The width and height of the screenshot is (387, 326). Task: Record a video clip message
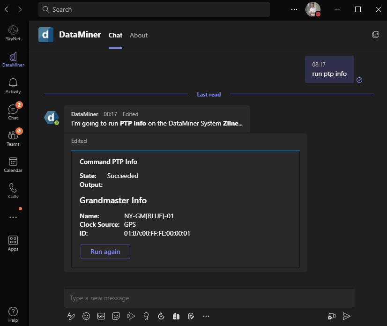click(332, 316)
